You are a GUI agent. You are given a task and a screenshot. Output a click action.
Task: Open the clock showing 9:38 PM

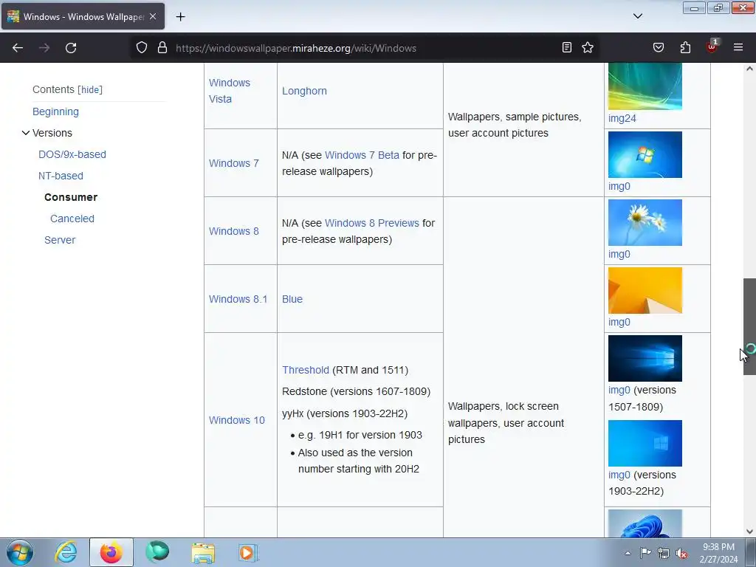[718, 553]
